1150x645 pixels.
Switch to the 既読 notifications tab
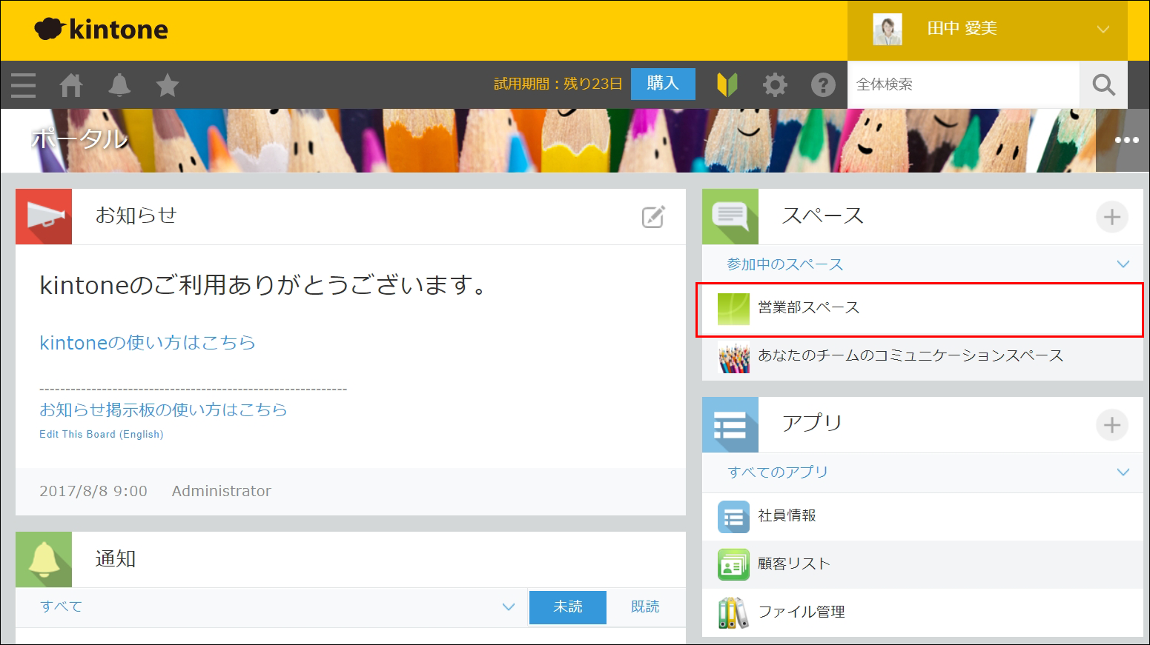tap(645, 607)
